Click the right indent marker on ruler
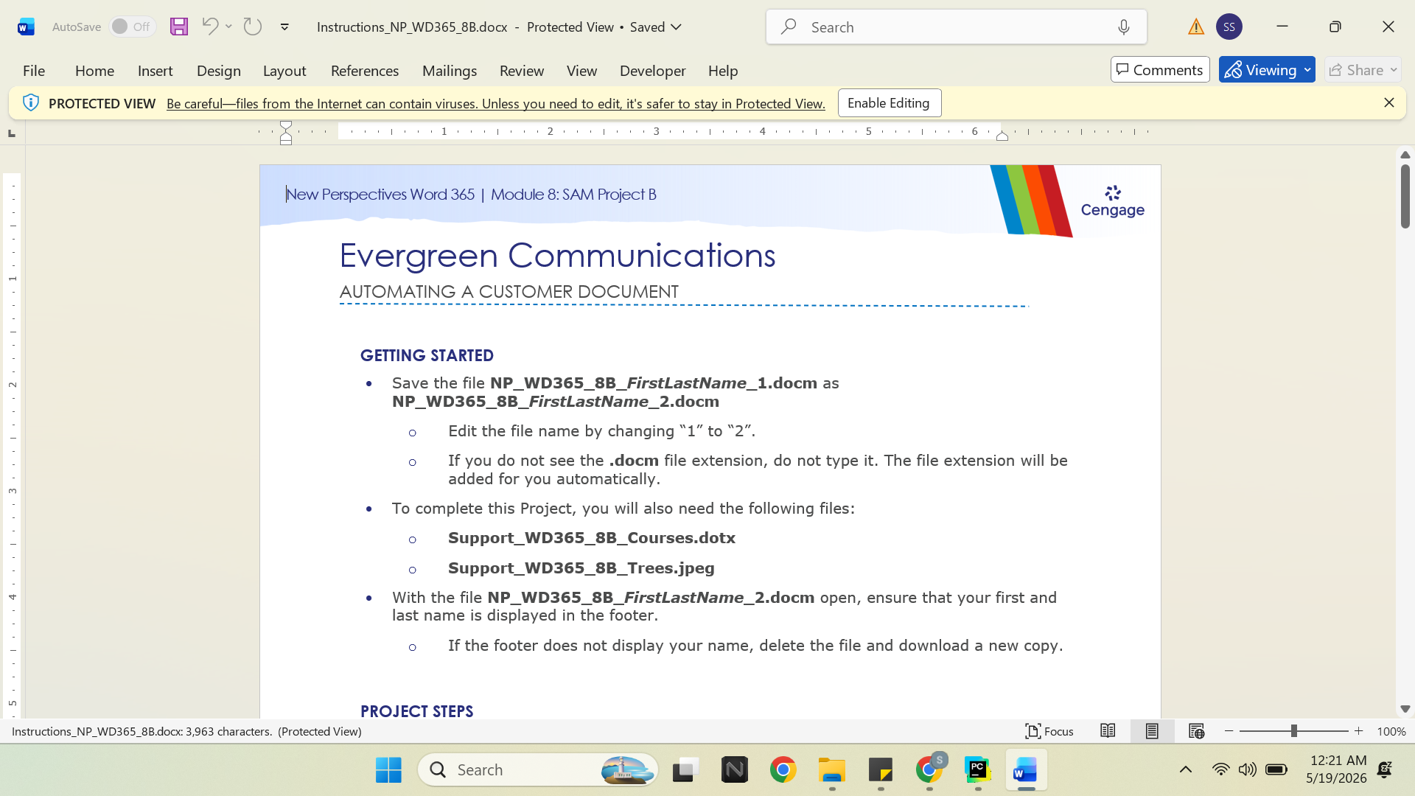Image resolution: width=1415 pixels, height=796 pixels. click(1002, 136)
